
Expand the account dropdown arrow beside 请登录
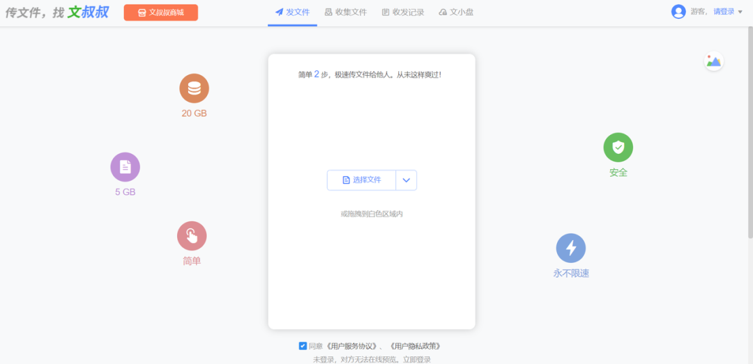pos(740,12)
